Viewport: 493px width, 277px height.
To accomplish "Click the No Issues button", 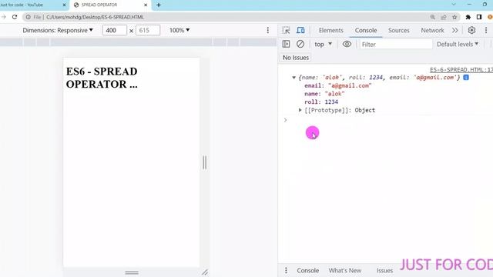I will pos(296,58).
